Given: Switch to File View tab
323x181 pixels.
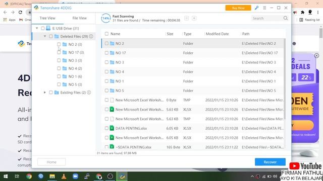Looking at the screenshot, I should (80, 18).
